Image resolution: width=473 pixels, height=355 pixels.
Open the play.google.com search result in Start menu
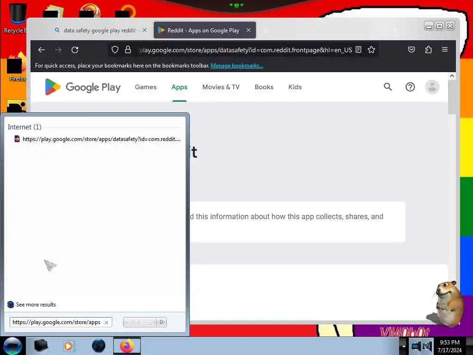[x=97, y=139]
